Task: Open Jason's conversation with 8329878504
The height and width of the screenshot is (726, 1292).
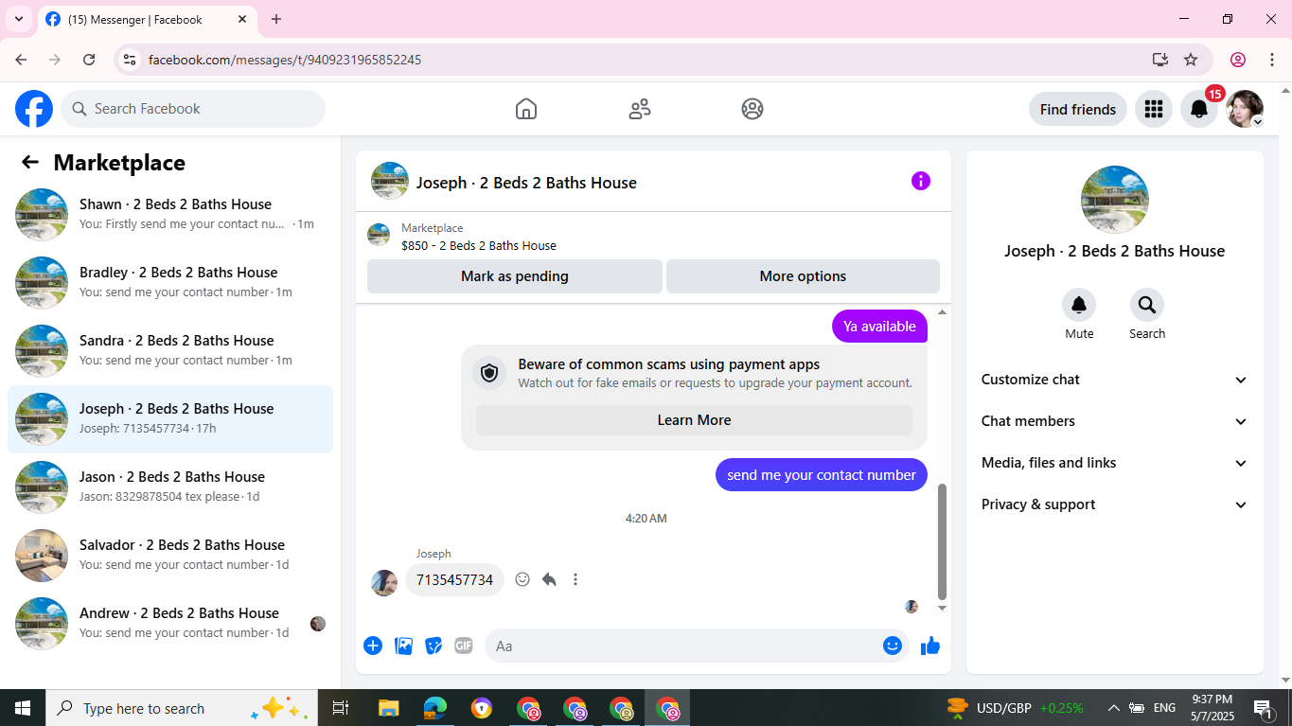Action: pyautogui.click(x=170, y=487)
